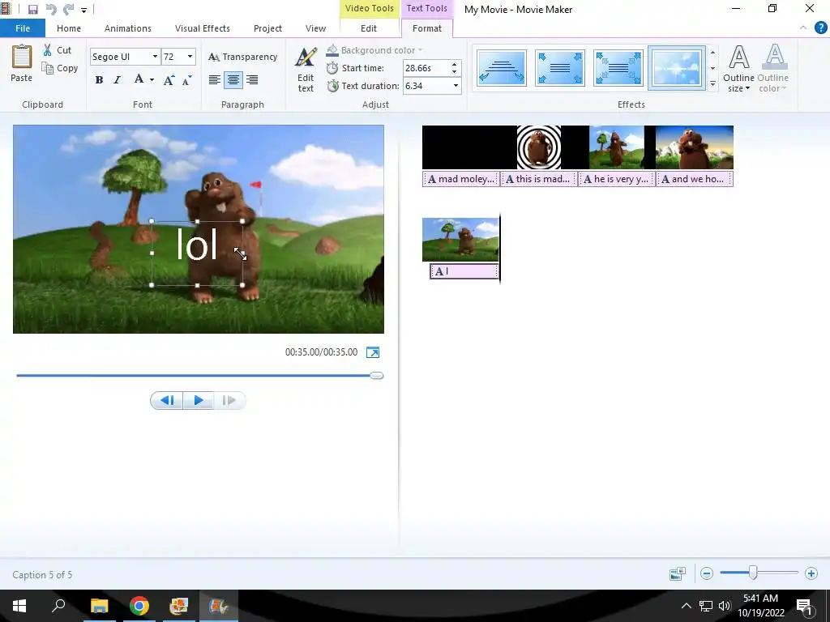Open the Outline size dropdown
830x622 pixels.
point(738,69)
